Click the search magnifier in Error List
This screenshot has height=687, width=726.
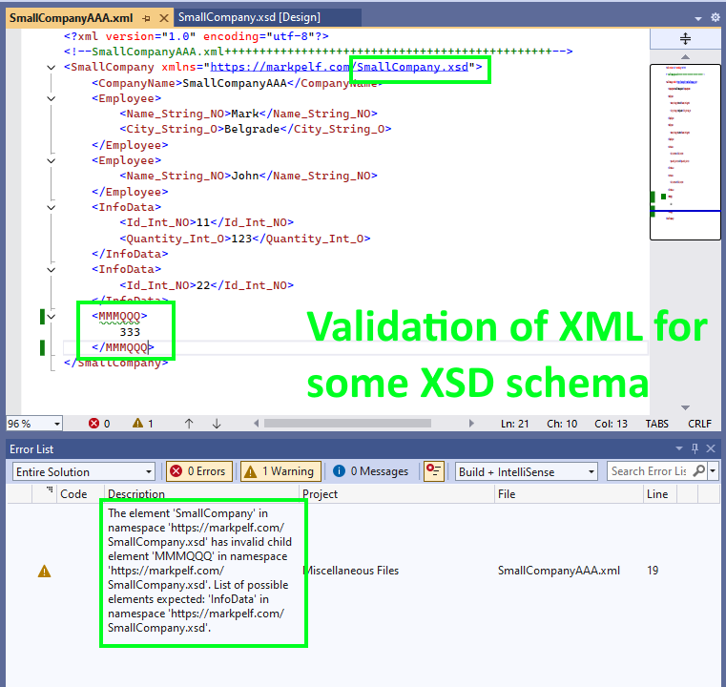699,471
